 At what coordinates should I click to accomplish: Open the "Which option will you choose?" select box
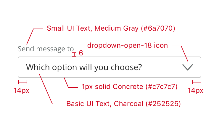coord(84,67)
